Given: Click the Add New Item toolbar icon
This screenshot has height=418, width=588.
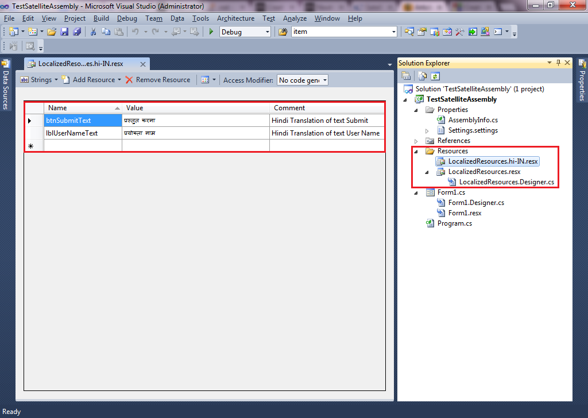Looking at the screenshot, I should (33, 32).
